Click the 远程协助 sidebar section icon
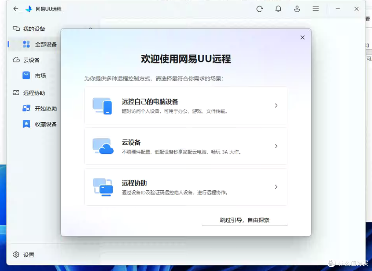The width and height of the screenshot is (372, 271). [x=16, y=93]
